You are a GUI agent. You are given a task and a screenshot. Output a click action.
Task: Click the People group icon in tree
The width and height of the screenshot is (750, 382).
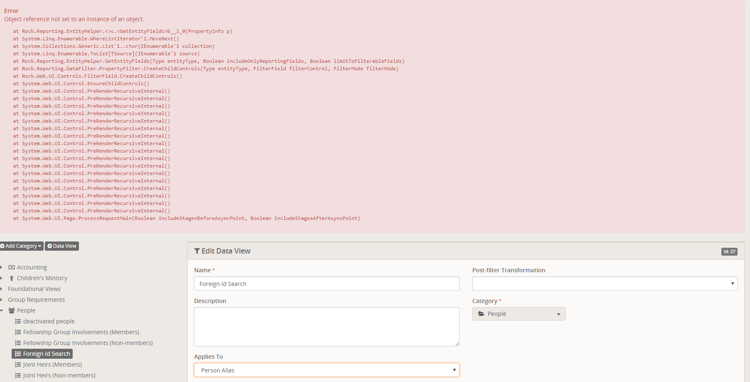tap(12, 311)
